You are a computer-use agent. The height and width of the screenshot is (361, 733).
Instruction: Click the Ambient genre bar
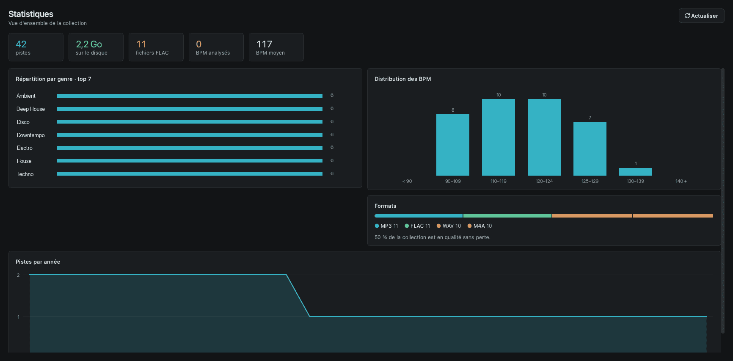click(190, 96)
